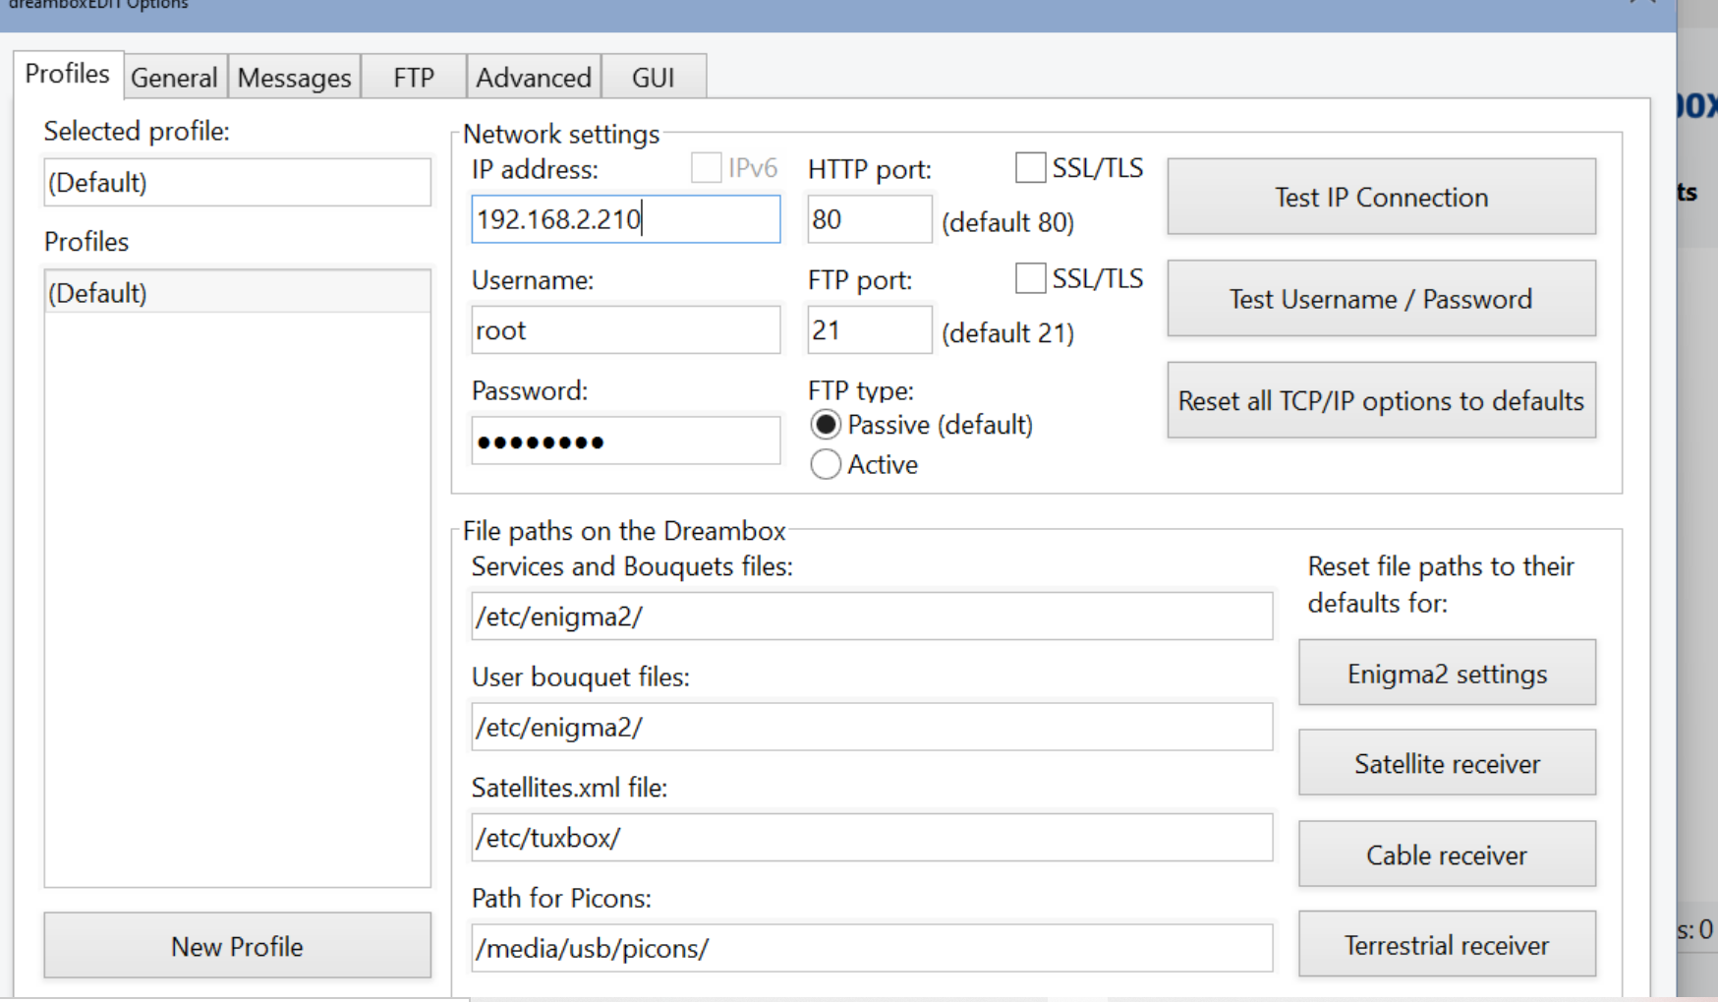Create a New Profile

click(237, 946)
